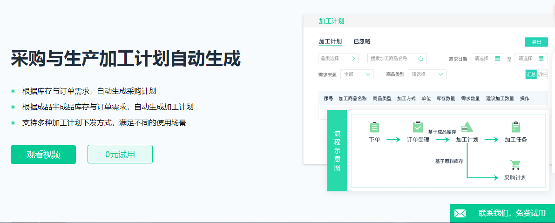
Task: Click the 加工任务 clipboard icon
Action: pyautogui.click(x=516, y=127)
